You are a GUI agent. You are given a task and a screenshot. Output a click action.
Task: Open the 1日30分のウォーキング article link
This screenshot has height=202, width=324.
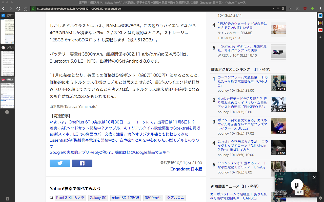[242, 26]
